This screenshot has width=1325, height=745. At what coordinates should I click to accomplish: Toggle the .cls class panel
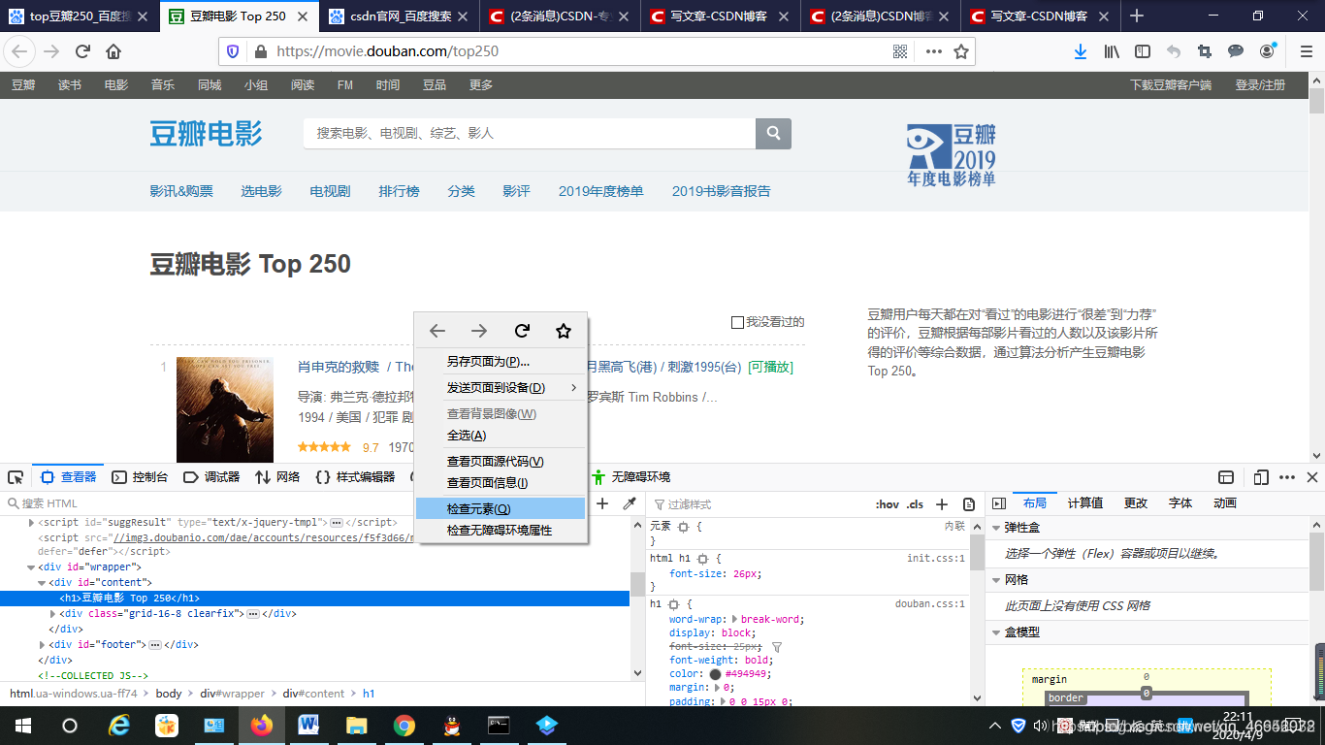pos(915,504)
